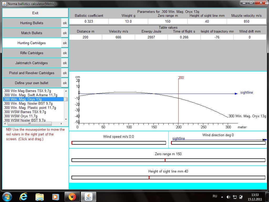269x202 pixels.
Task: Open the Windows Start menu
Action: (x=7, y=196)
